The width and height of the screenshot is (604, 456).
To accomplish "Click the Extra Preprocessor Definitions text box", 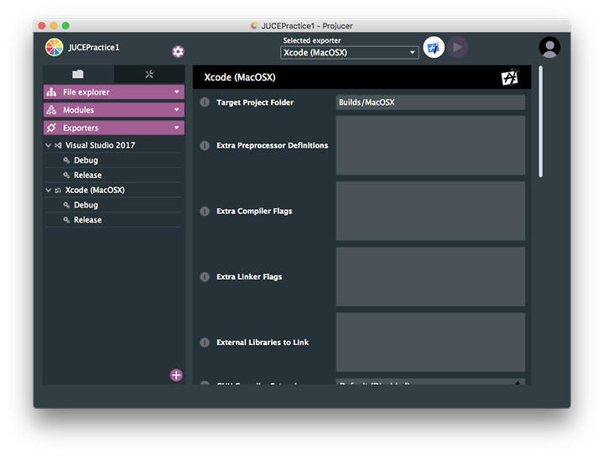I will pyautogui.click(x=430, y=145).
